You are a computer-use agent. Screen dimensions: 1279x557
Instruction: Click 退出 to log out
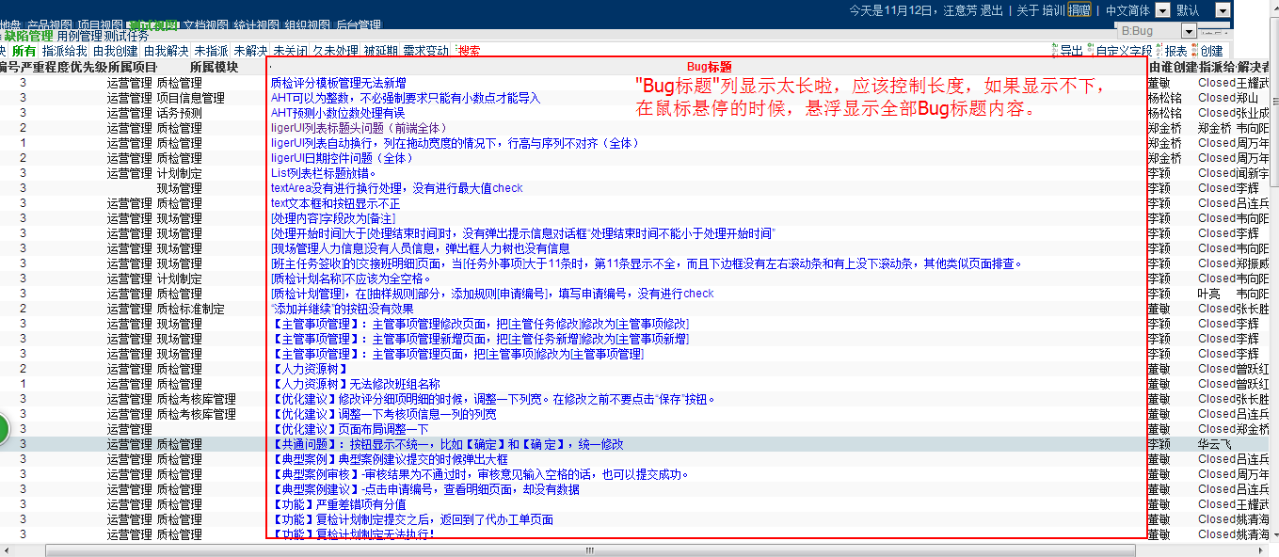tap(992, 10)
